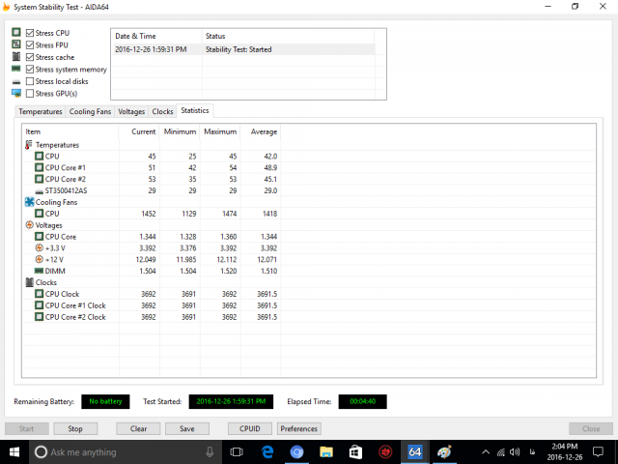Image resolution: width=618 pixels, height=464 pixels.
Task: Click the Preferences button
Action: tap(299, 428)
